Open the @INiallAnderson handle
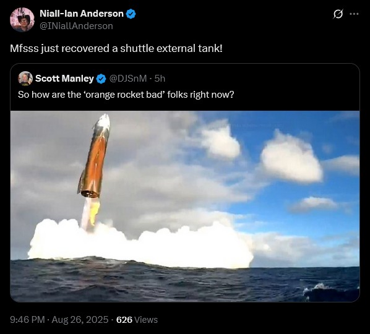Screen dimensions: 370x334 [76, 26]
